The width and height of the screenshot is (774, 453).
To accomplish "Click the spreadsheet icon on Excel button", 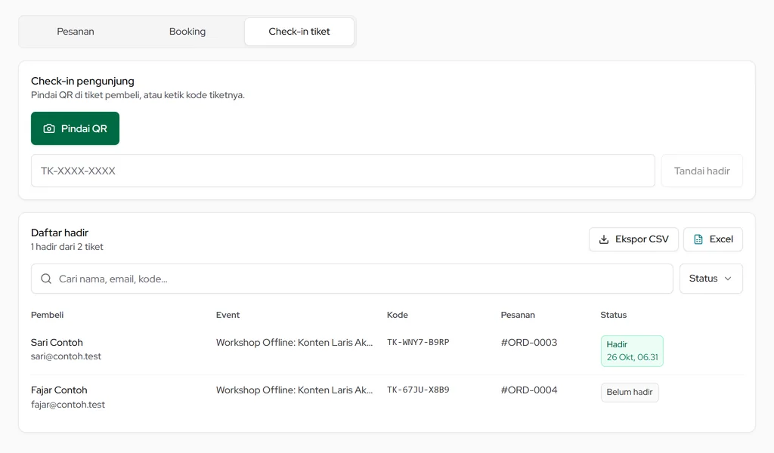I will [x=698, y=239].
